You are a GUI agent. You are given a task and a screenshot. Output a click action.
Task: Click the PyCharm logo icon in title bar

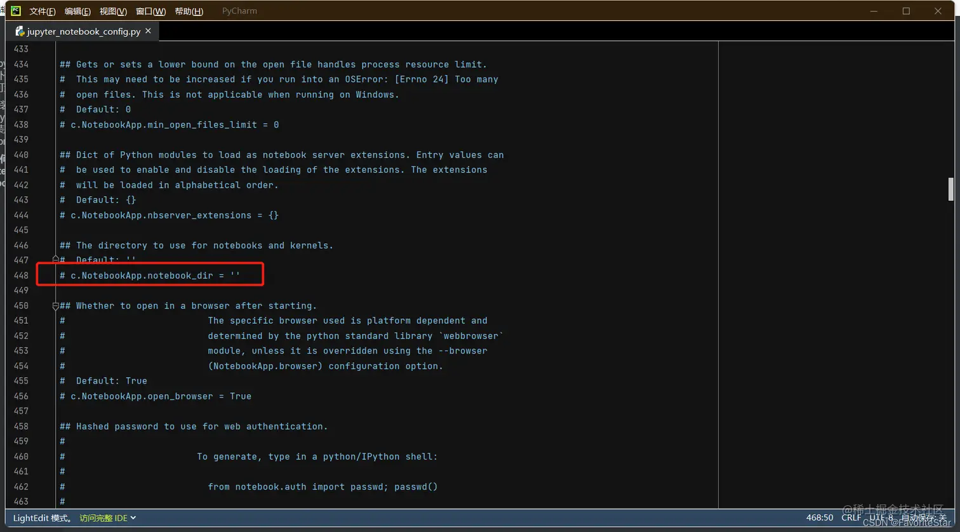pos(16,11)
